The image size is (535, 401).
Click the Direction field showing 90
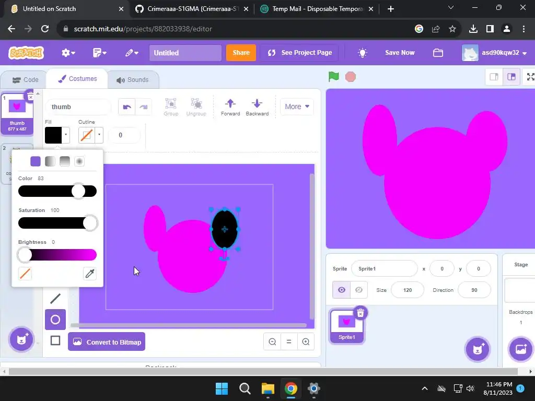click(x=474, y=290)
